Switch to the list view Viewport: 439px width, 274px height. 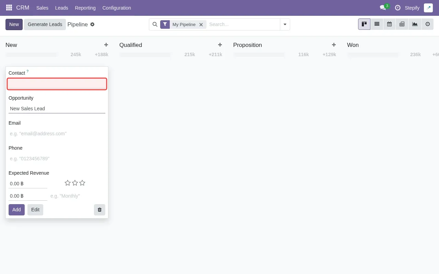coord(377,24)
